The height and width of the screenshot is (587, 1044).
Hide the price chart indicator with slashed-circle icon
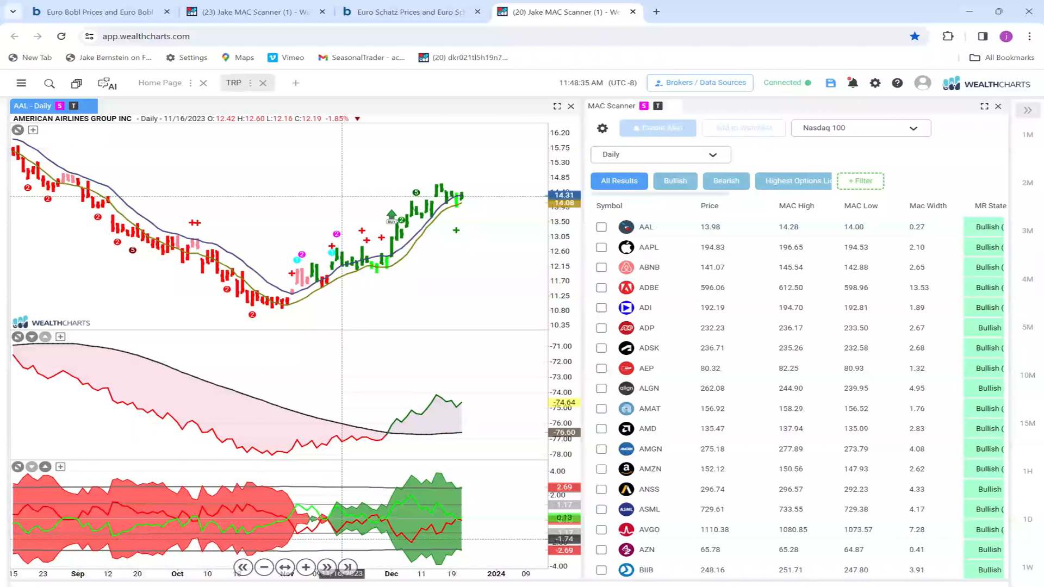(18, 130)
